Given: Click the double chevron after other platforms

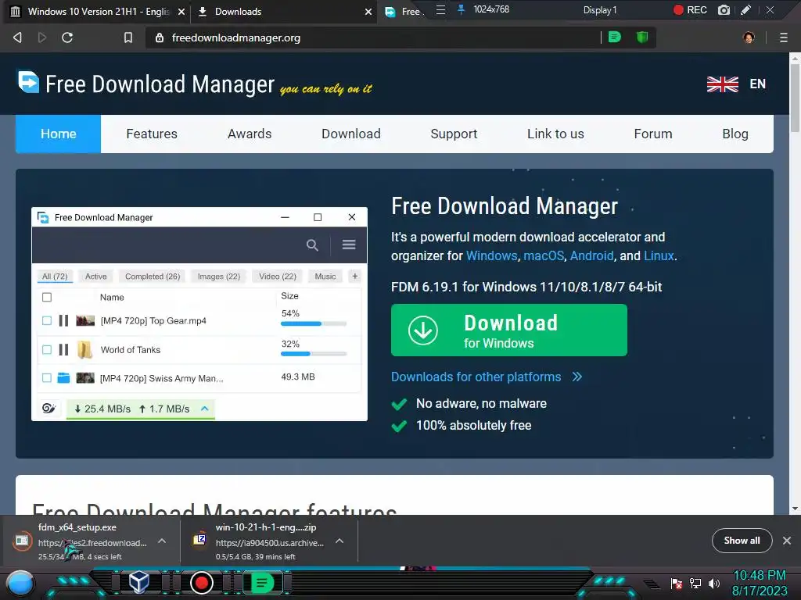Looking at the screenshot, I should [577, 377].
